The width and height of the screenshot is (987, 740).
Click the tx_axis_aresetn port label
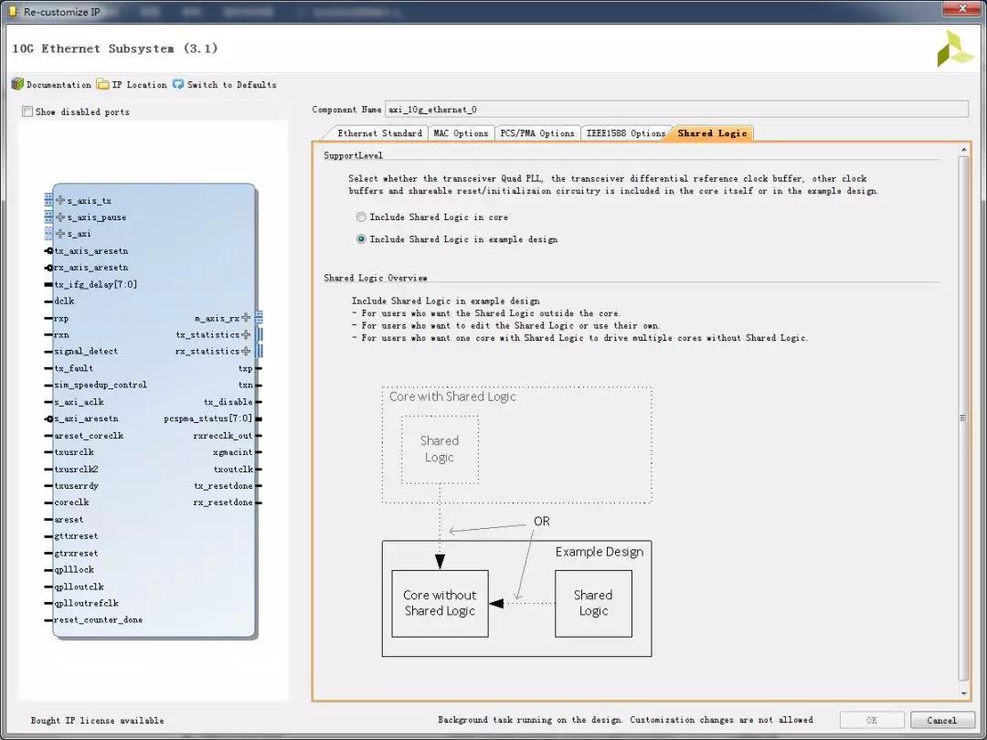point(91,250)
